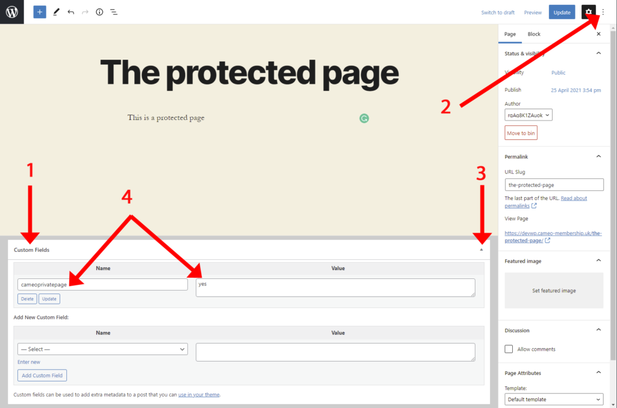Update the cameoprivatepage custom field

[x=49, y=299]
